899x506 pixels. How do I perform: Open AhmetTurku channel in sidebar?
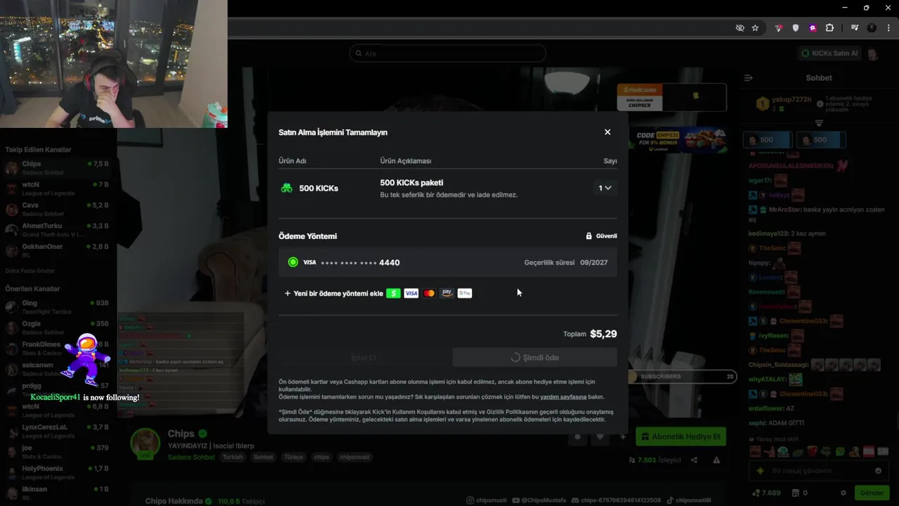coord(58,230)
